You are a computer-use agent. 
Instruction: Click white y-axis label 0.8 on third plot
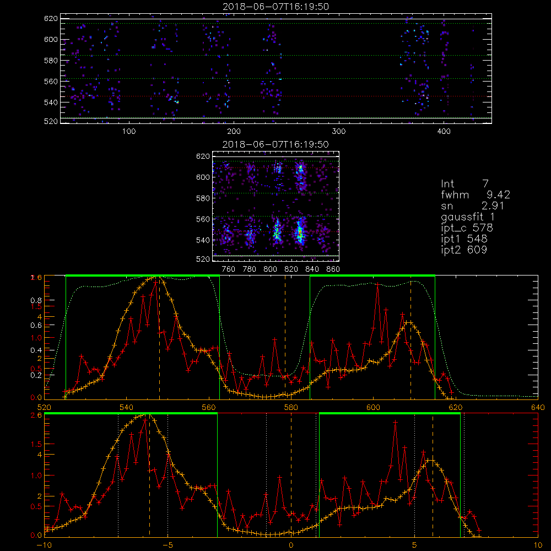coord(36,300)
